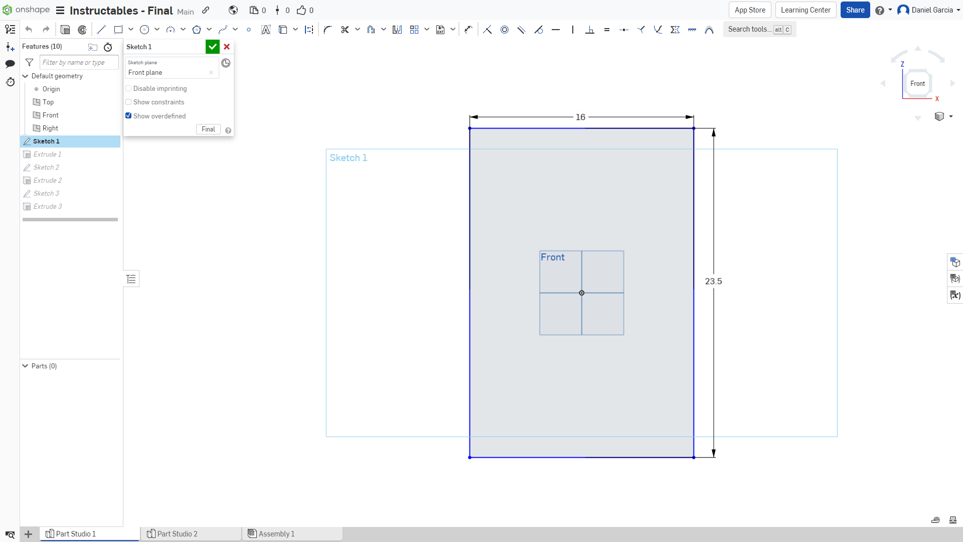Check the Show constraints option
This screenshot has height=542, width=963.
(128, 102)
